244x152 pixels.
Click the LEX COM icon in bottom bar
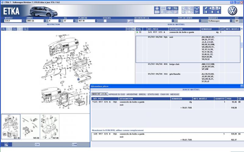pyautogui.click(x=6, y=144)
